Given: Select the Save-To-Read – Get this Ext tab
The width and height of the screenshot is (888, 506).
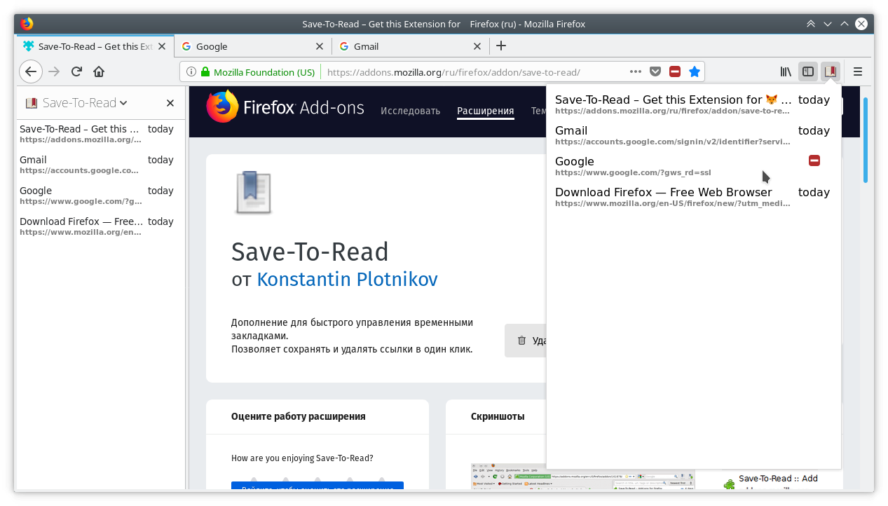Looking at the screenshot, I should [x=95, y=46].
